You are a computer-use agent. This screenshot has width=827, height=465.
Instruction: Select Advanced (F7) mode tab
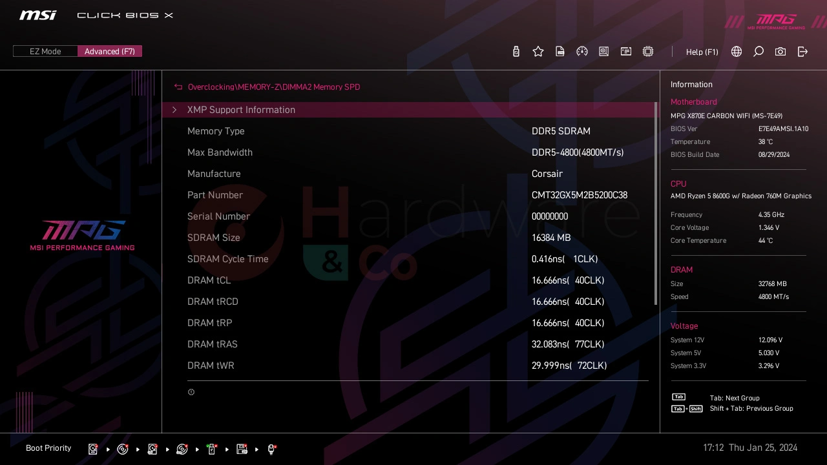point(110,52)
